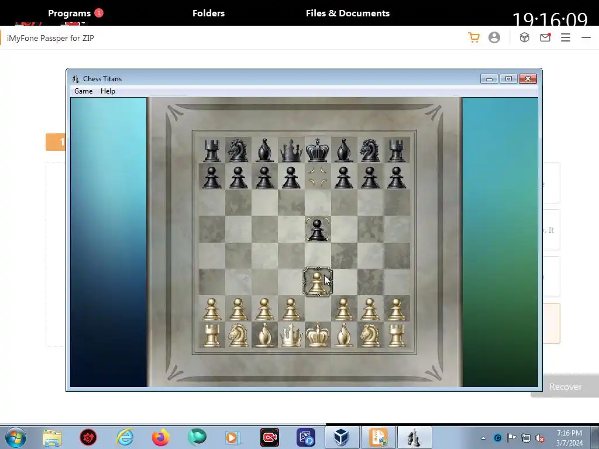Select the advanced black pawn in the board center
599x449 pixels.
tap(317, 229)
